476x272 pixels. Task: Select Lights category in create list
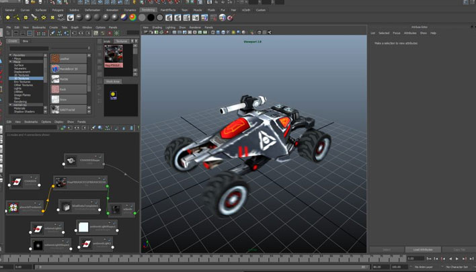(17, 89)
